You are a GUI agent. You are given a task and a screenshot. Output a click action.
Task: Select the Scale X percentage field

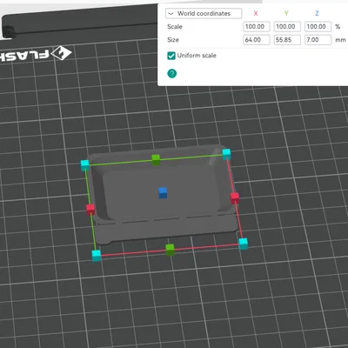[257, 27]
